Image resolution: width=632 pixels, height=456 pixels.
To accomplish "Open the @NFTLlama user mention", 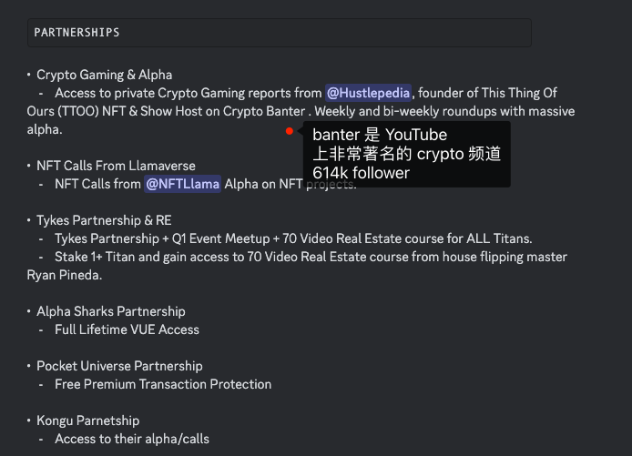I will (182, 184).
